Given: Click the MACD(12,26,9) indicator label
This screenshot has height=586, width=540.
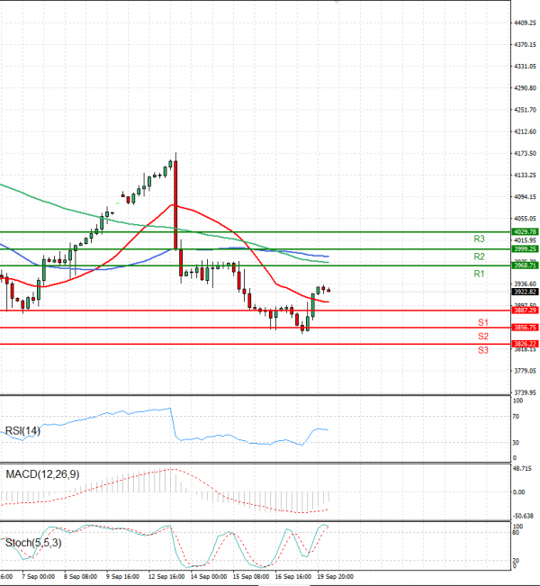Looking at the screenshot, I should (x=42, y=474).
